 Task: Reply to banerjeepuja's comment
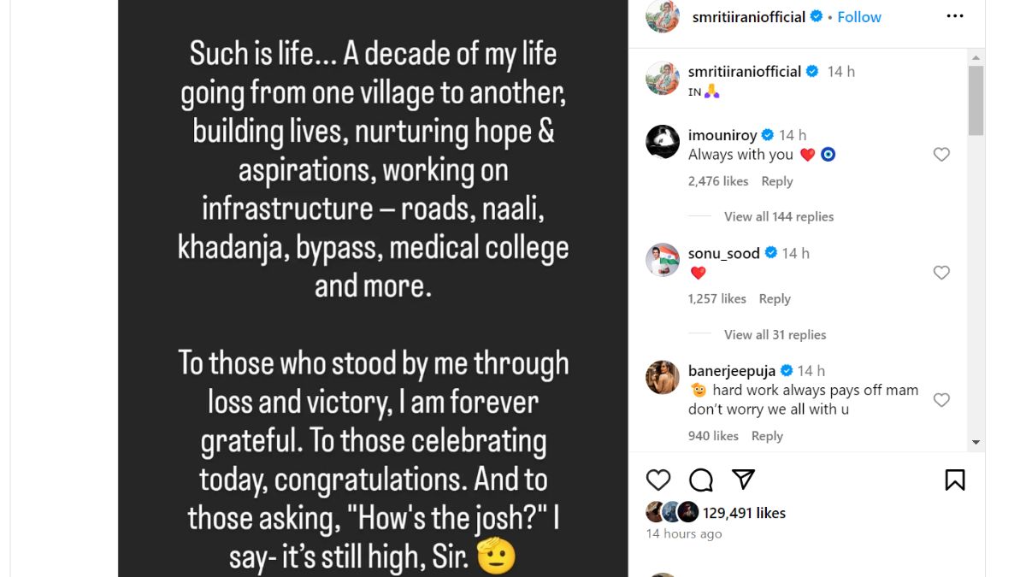767,436
